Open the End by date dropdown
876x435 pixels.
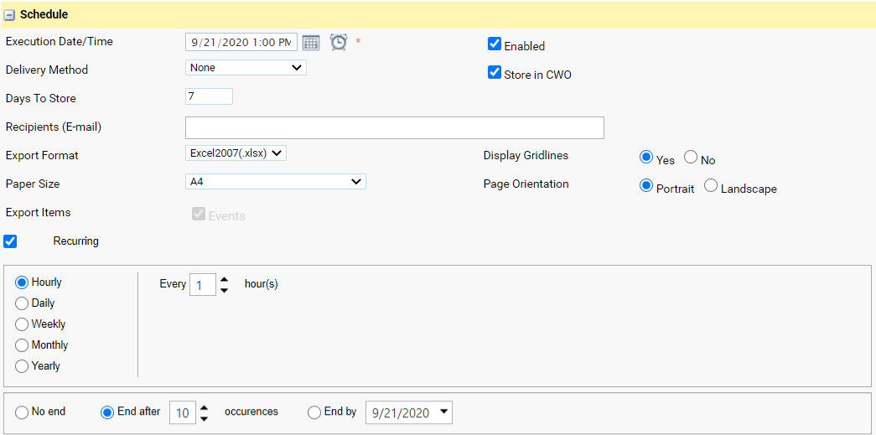pos(443,412)
